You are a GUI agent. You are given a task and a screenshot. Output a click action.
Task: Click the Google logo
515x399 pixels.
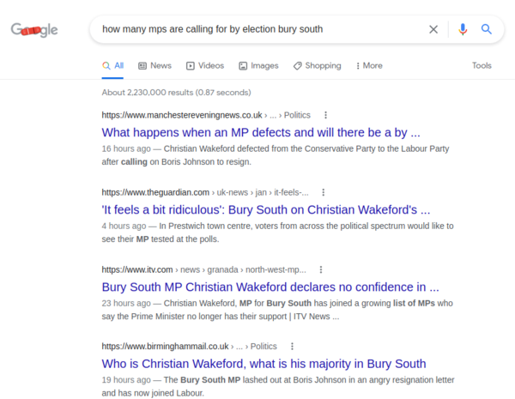click(x=34, y=30)
